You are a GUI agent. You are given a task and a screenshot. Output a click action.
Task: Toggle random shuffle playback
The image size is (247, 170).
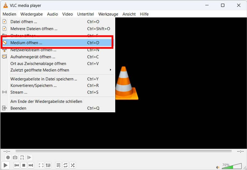coord(73,165)
